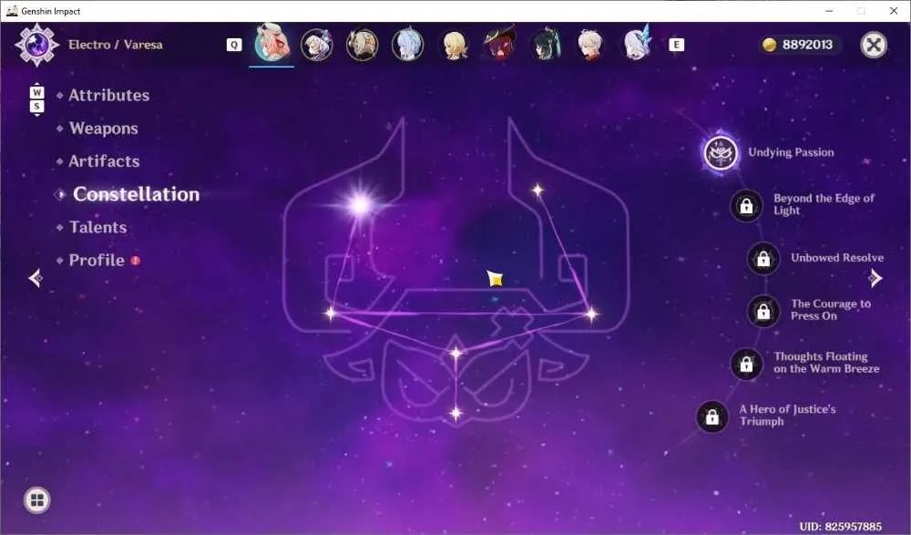Go to the Artifacts section
The image size is (911, 535).
point(104,161)
